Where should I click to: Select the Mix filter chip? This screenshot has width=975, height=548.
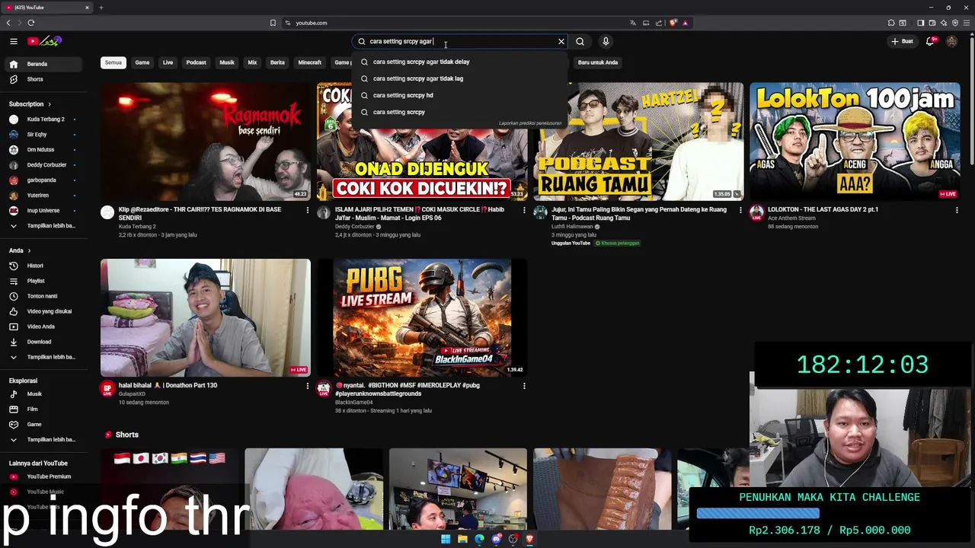(x=252, y=62)
